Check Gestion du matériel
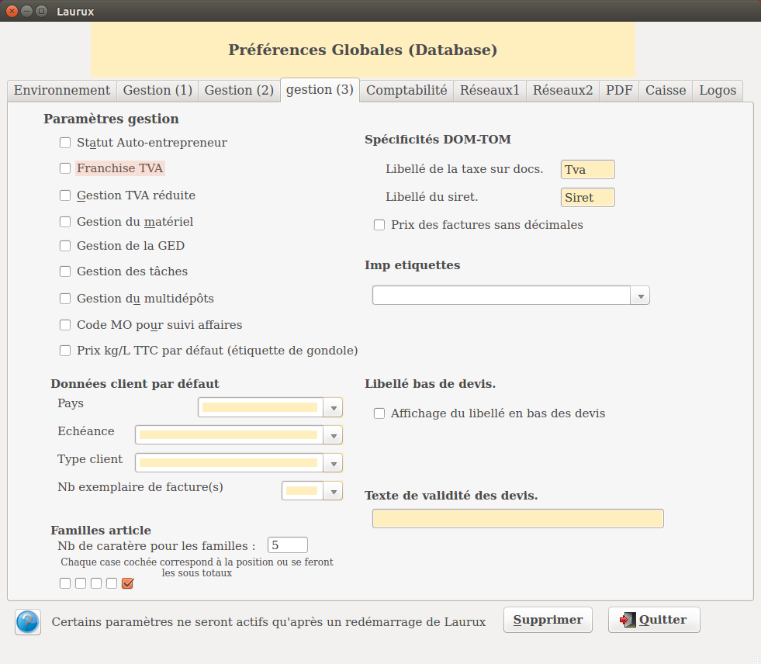This screenshot has width=761, height=664. [65, 222]
